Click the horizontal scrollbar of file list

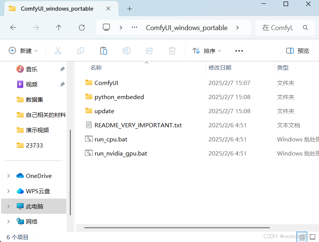pyautogui.click(x=177, y=228)
